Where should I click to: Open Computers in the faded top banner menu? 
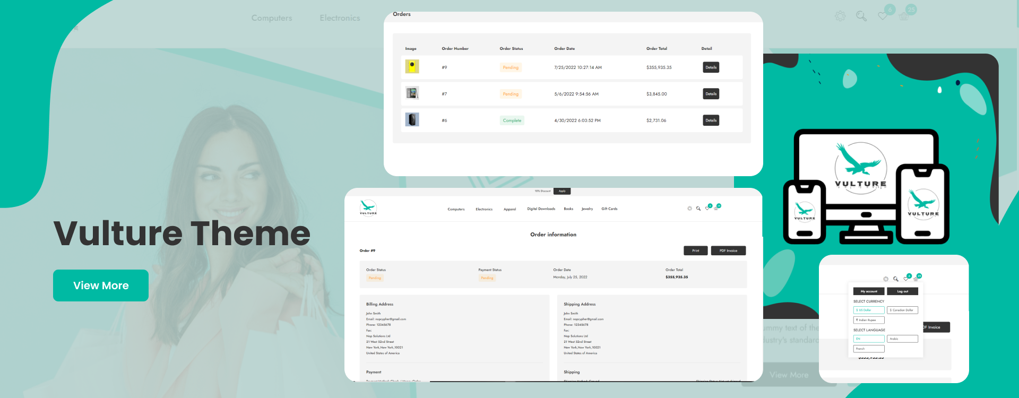pyautogui.click(x=272, y=18)
